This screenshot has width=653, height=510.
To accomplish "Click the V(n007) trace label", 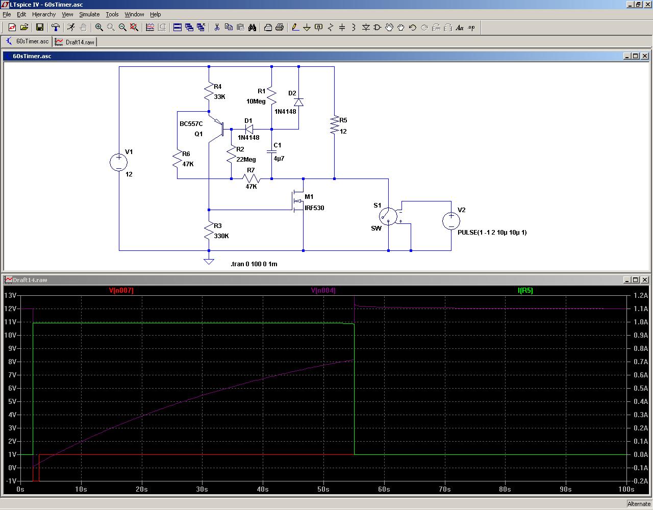I will click(121, 290).
